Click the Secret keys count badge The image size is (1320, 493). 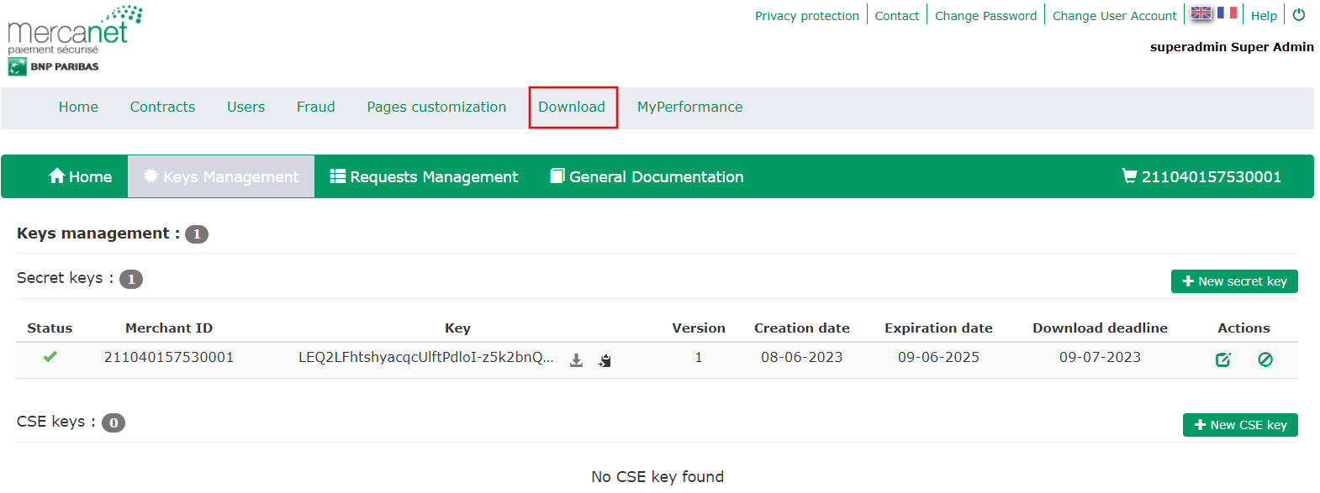131,279
